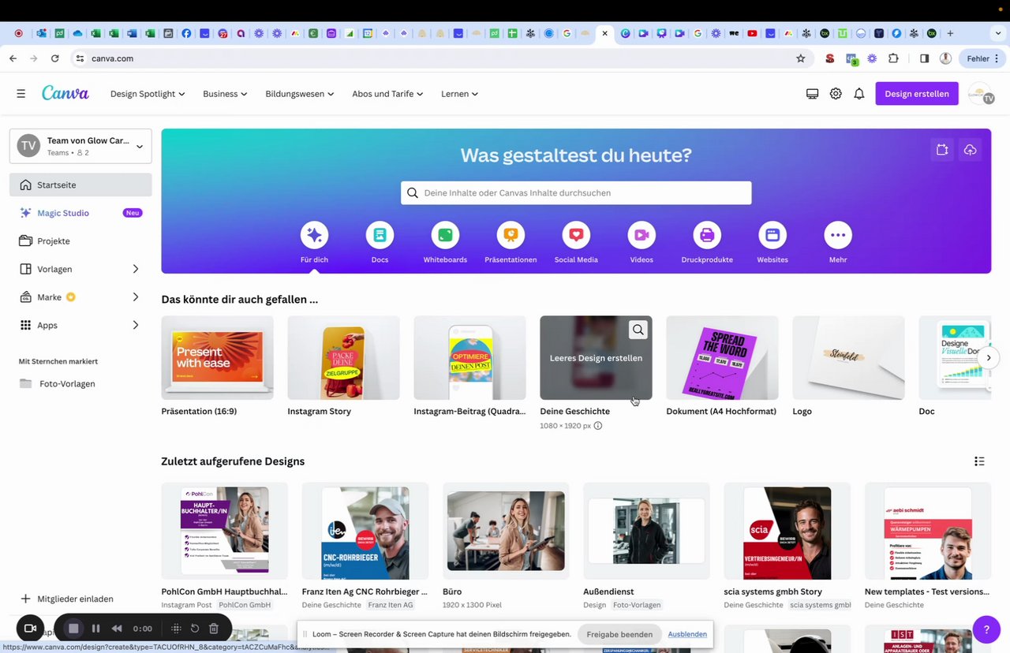Click the Canva logo
This screenshot has height=653, width=1010.
click(x=65, y=93)
